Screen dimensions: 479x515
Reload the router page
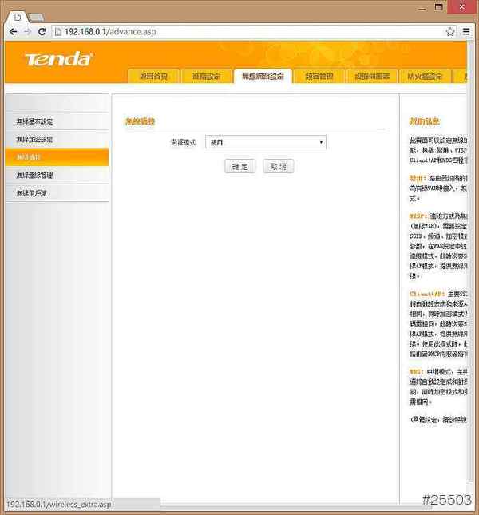pos(42,31)
